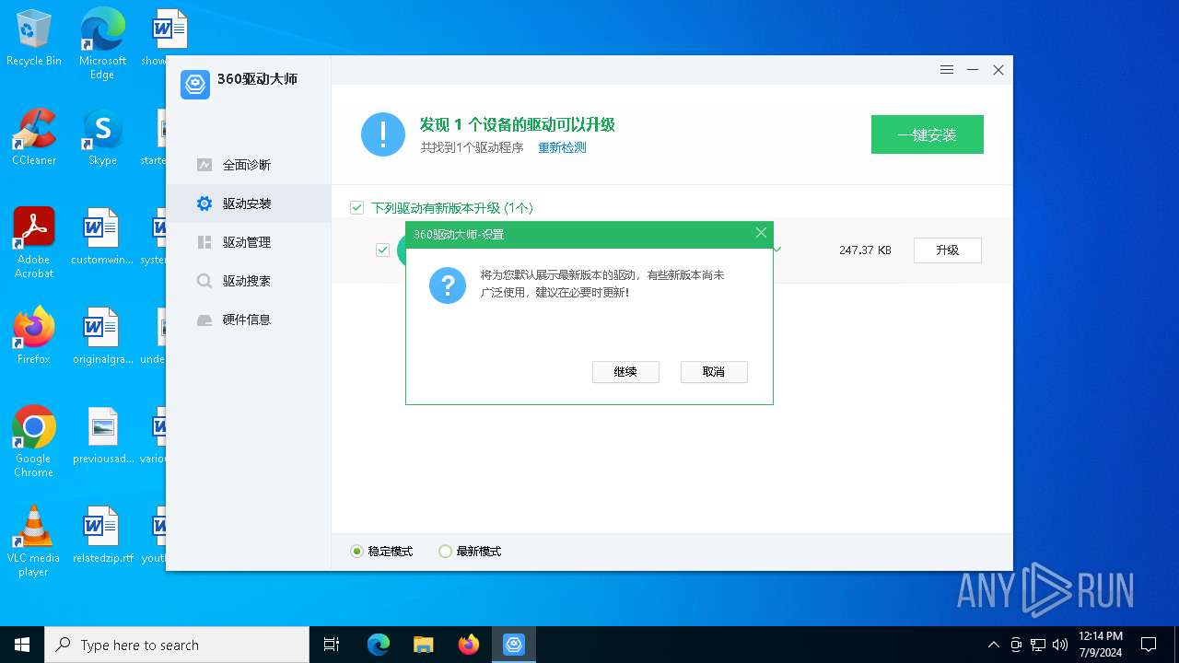1179x663 pixels.
Task: Click the 一键安装 green button
Action: point(928,134)
